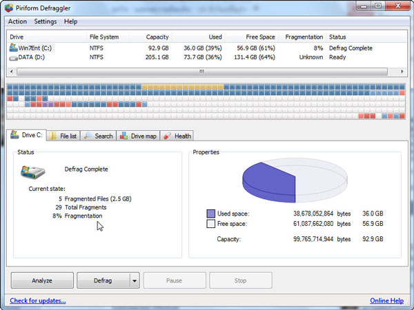Click the drive list horizontal scrollbar
The height and width of the screenshot is (310, 414).
click(201, 71)
